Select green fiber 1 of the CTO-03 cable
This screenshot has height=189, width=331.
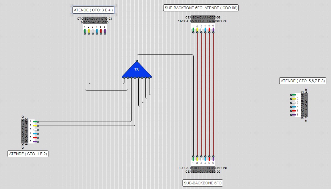[85, 31]
